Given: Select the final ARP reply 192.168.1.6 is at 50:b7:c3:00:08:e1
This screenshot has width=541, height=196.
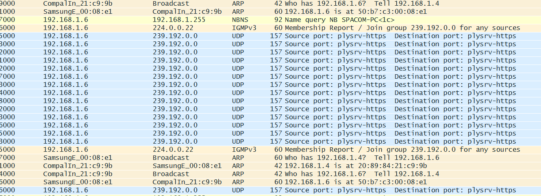Looking at the screenshot, I should click(x=270, y=182).
